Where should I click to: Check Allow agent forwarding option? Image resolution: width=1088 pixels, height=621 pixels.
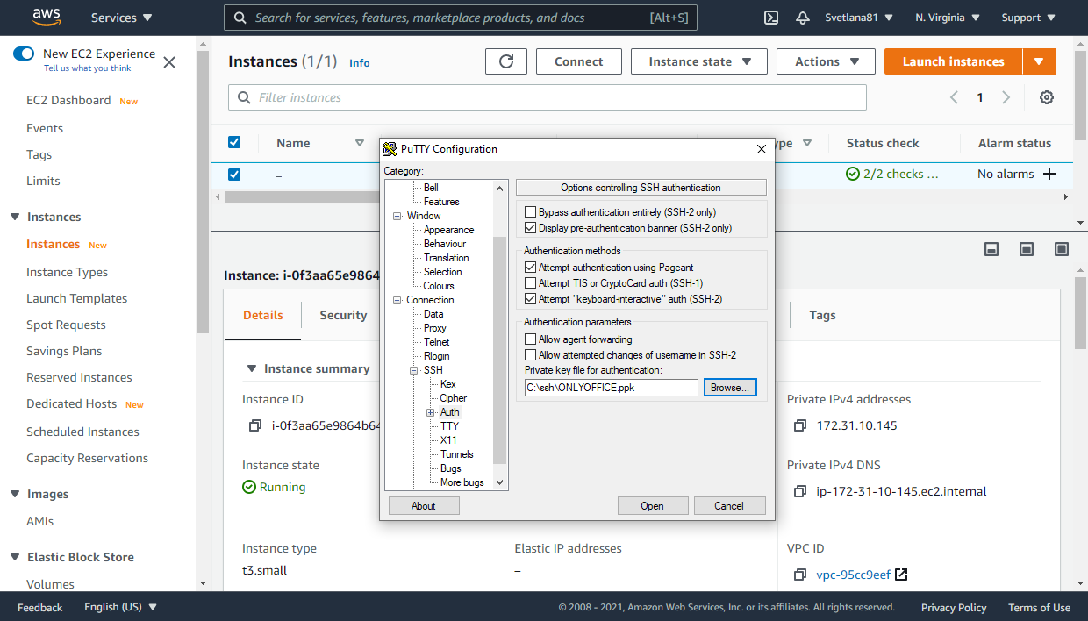coord(530,339)
